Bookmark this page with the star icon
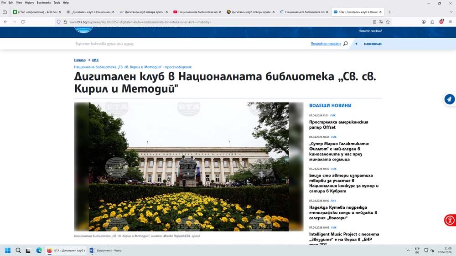This screenshot has height=256, width=456. tap(388, 22)
